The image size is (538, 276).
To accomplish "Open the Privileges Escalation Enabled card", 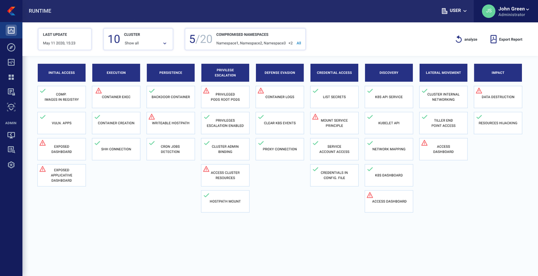I will pyautogui.click(x=226, y=123).
